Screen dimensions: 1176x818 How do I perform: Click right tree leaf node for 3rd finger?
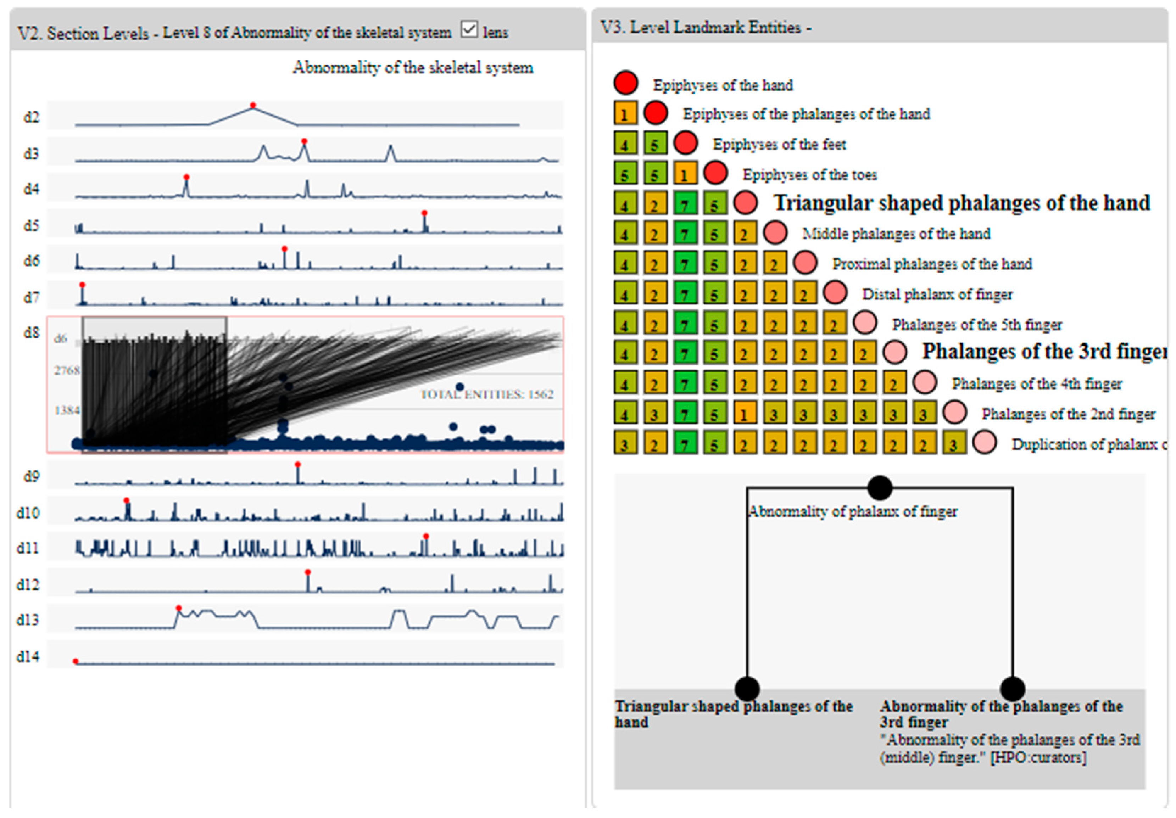pyautogui.click(x=1012, y=689)
